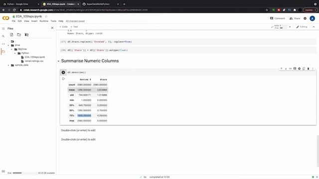Star the EDA_10Steps.ipynb notebook
The width and height of the screenshot is (319, 179).
tap(46, 16)
